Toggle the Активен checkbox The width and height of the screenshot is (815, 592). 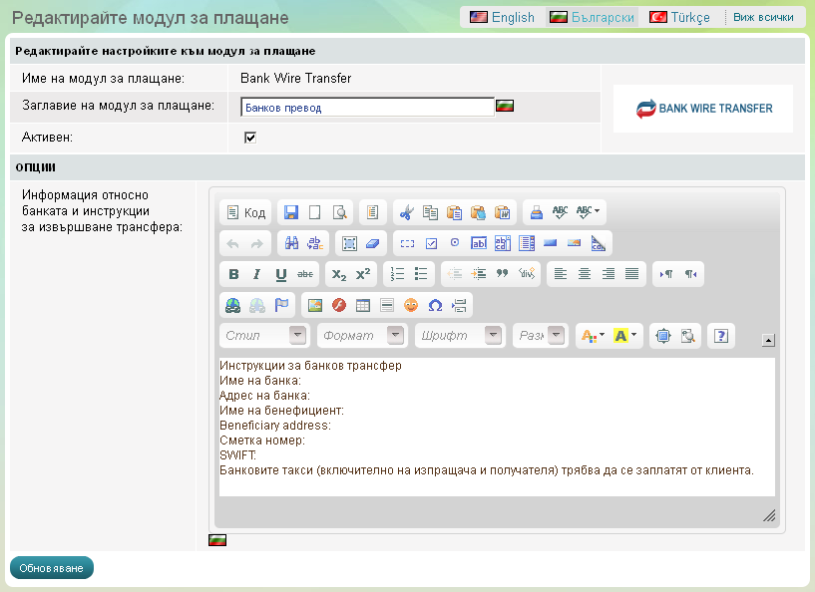pyautogui.click(x=250, y=138)
